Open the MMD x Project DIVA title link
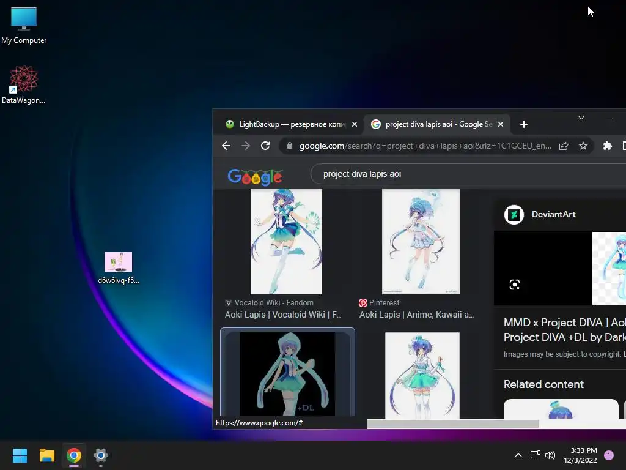This screenshot has height=470, width=626. pyautogui.click(x=564, y=330)
